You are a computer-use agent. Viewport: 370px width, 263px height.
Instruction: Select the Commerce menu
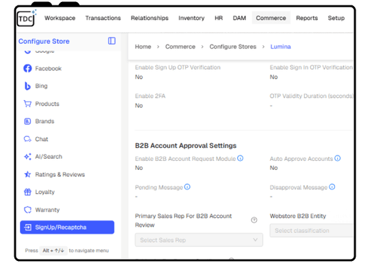pos(271,18)
